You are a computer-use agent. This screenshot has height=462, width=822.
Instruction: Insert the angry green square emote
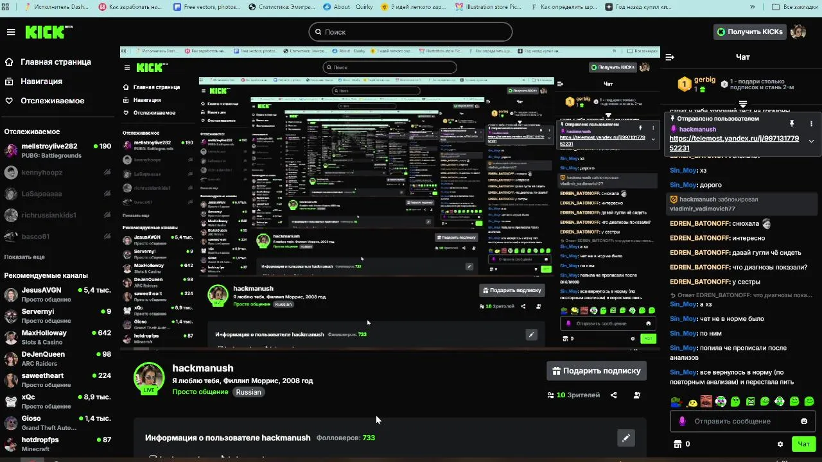(751, 402)
